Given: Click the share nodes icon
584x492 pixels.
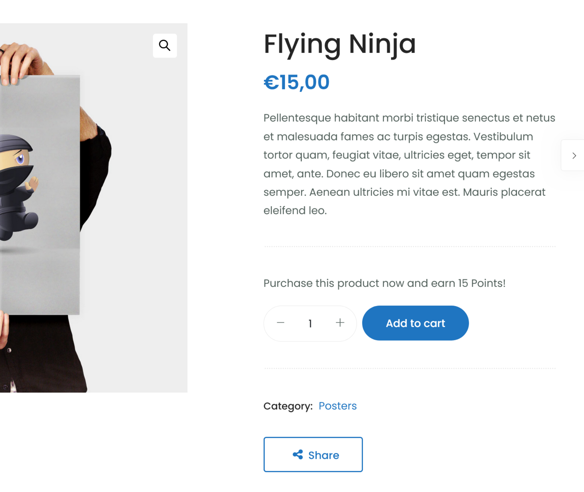Looking at the screenshot, I should click(x=298, y=454).
